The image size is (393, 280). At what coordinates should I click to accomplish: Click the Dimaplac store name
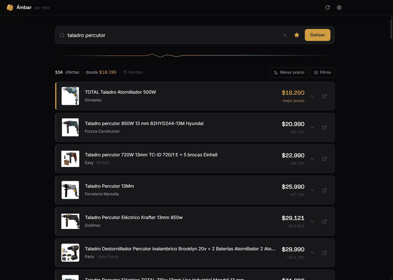click(x=93, y=100)
